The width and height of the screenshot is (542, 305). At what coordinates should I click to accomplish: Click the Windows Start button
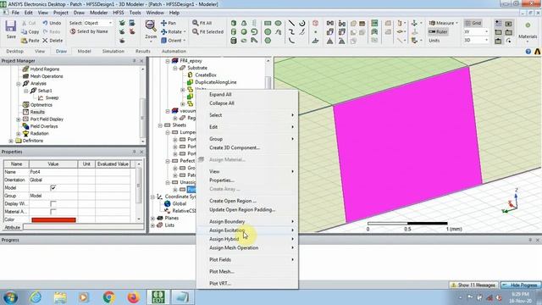click(10, 297)
